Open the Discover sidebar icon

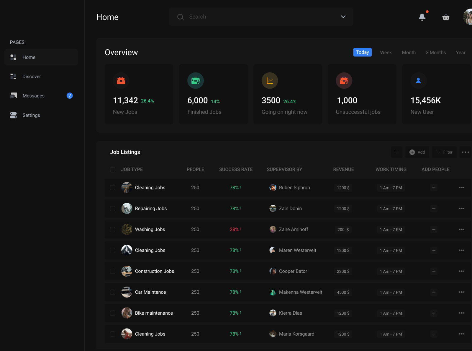tap(13, 76)
